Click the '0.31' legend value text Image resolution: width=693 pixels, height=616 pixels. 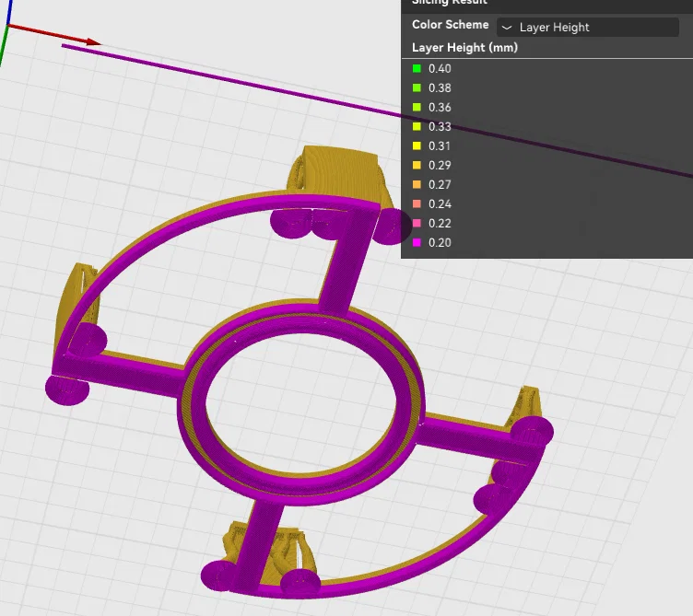click(440, 145)
